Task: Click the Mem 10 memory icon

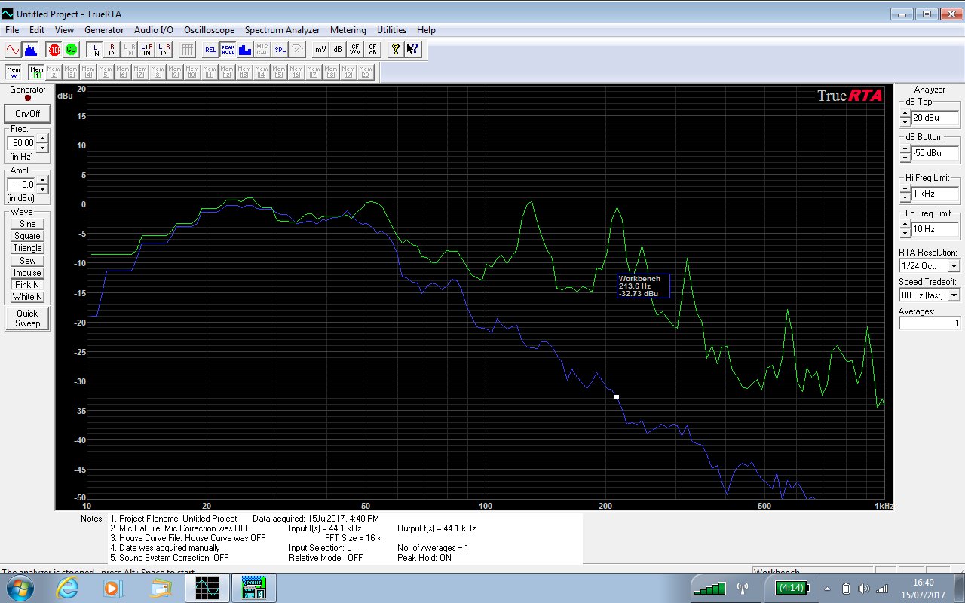Action: pos(192,72)
